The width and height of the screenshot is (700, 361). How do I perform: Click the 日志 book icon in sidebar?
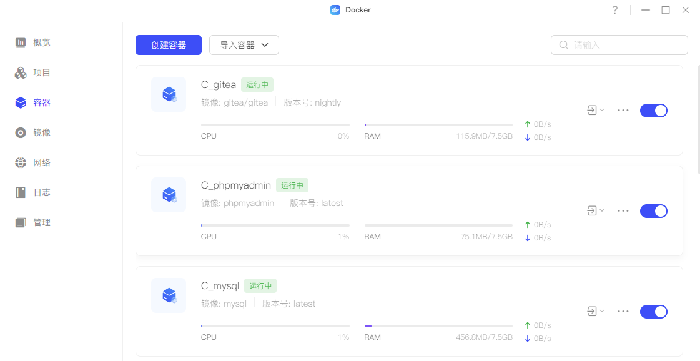pos(21,192)
